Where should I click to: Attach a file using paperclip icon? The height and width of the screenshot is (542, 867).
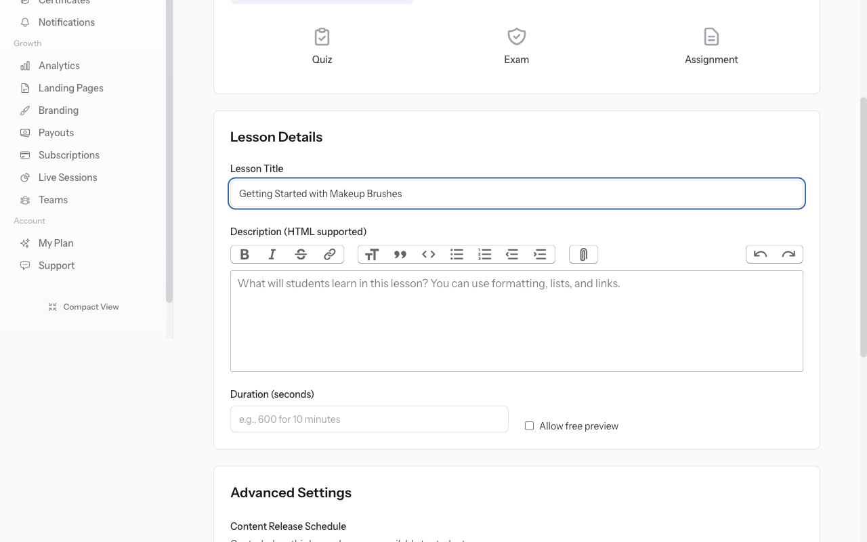(x=583, y=254)
